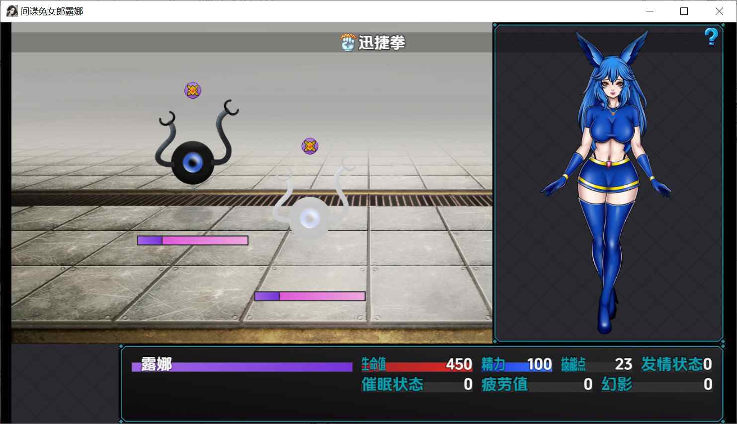Click the blue question mark help icon
The image size is (737, 424).
click(711, 37)
